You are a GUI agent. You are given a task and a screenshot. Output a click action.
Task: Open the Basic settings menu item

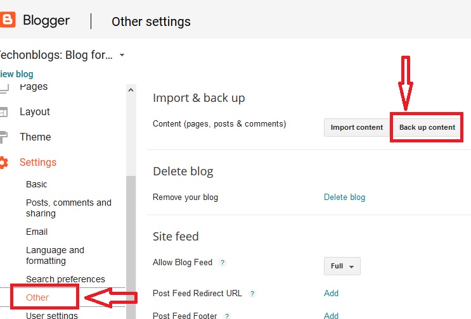click(x=37, y=184)
